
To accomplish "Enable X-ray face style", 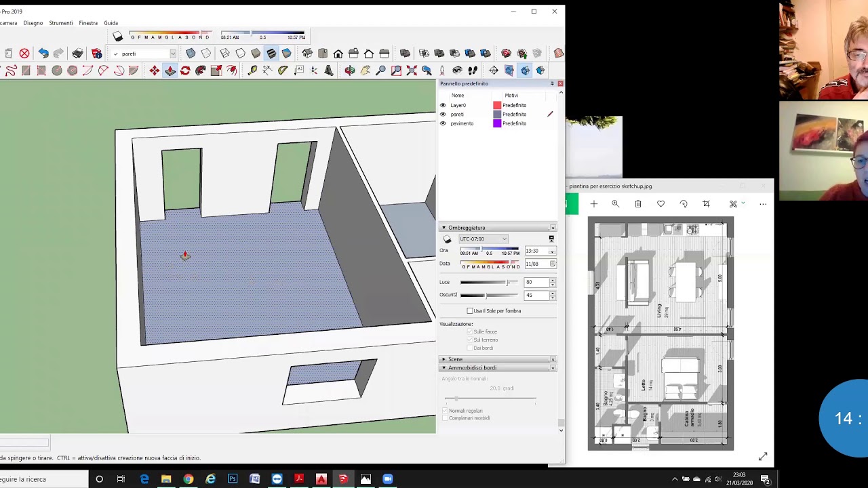I will click(x=191, y=54).
